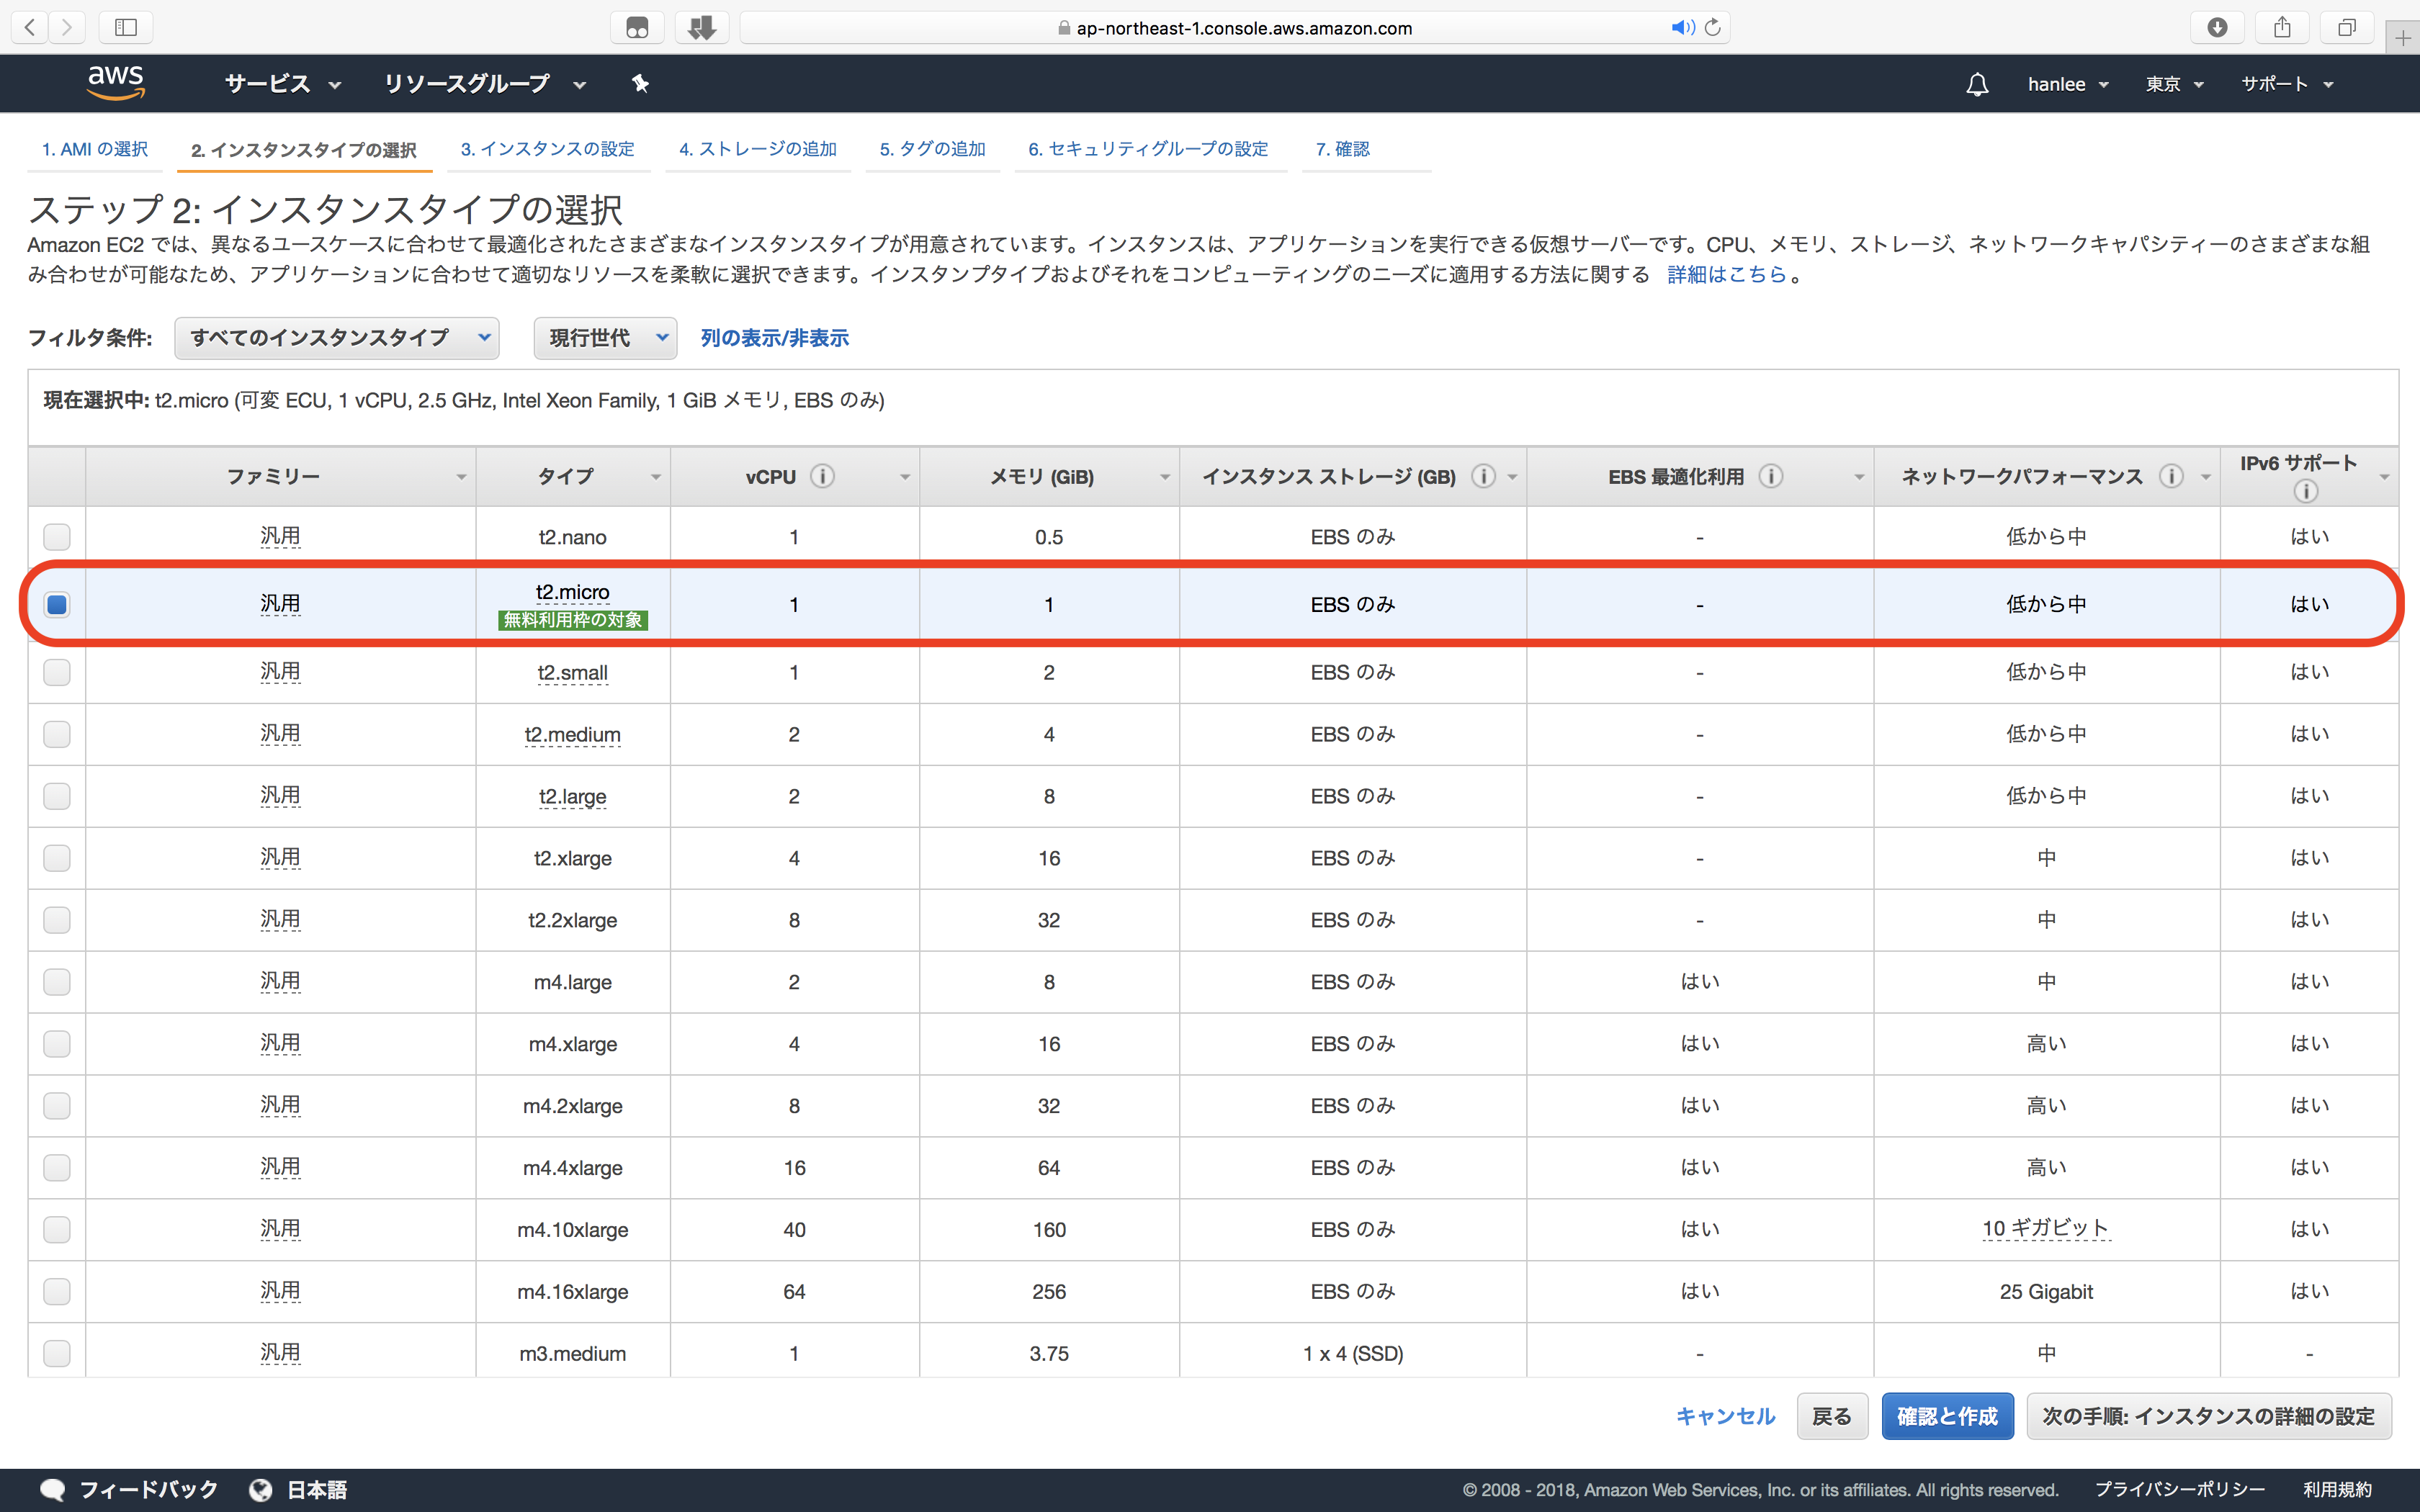This screenshot has height=1512, width=2420.
Task: Click the 戻る button
Action: pos(1832,1416)
